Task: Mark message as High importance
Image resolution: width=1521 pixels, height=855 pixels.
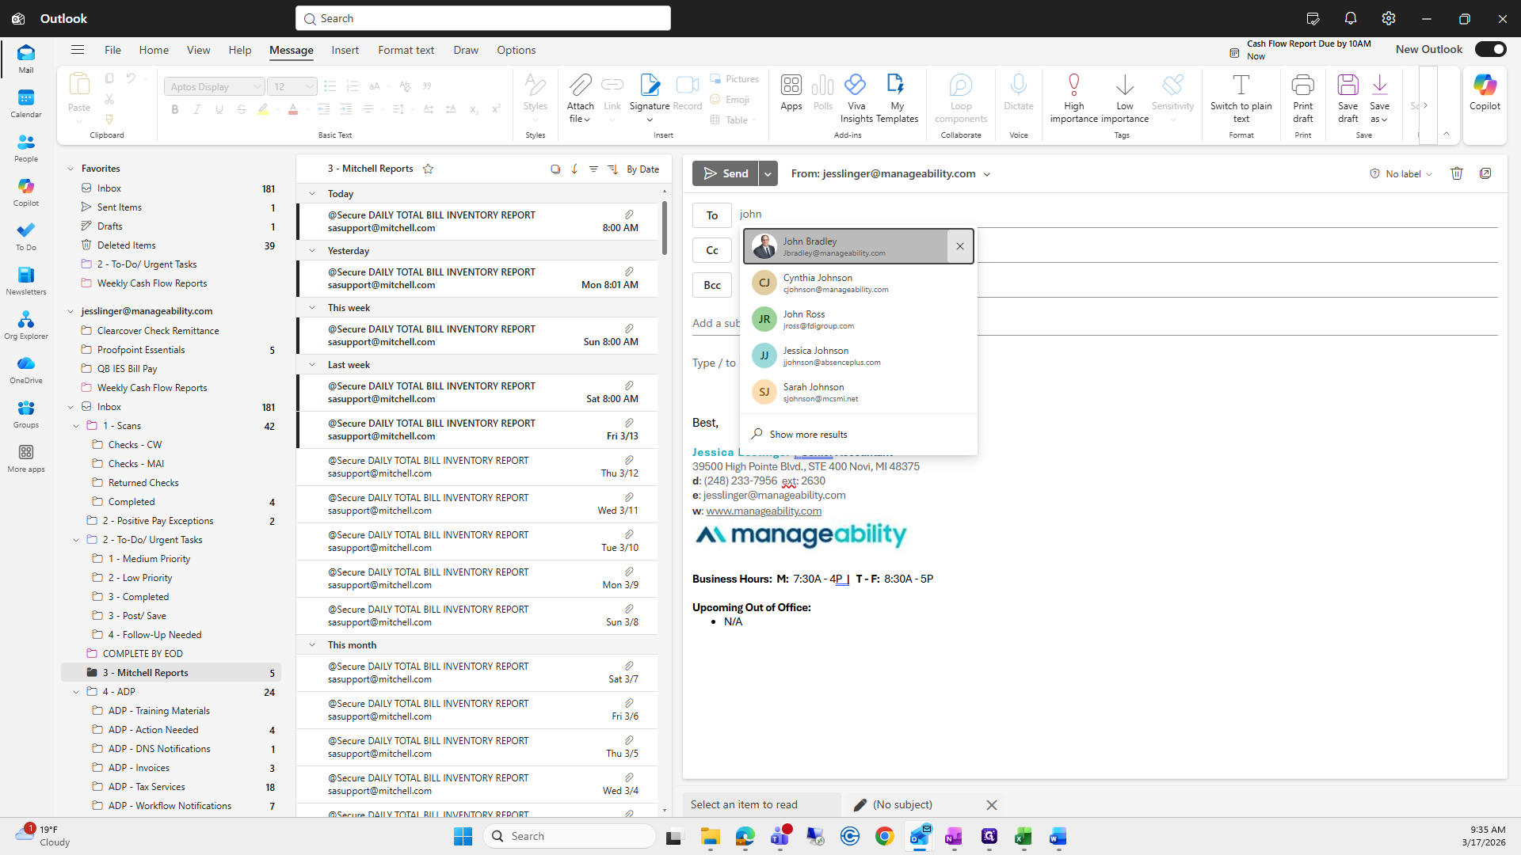Action: point(1073,85)
